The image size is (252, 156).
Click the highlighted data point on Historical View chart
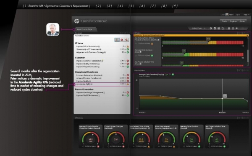tap(222, 98)
